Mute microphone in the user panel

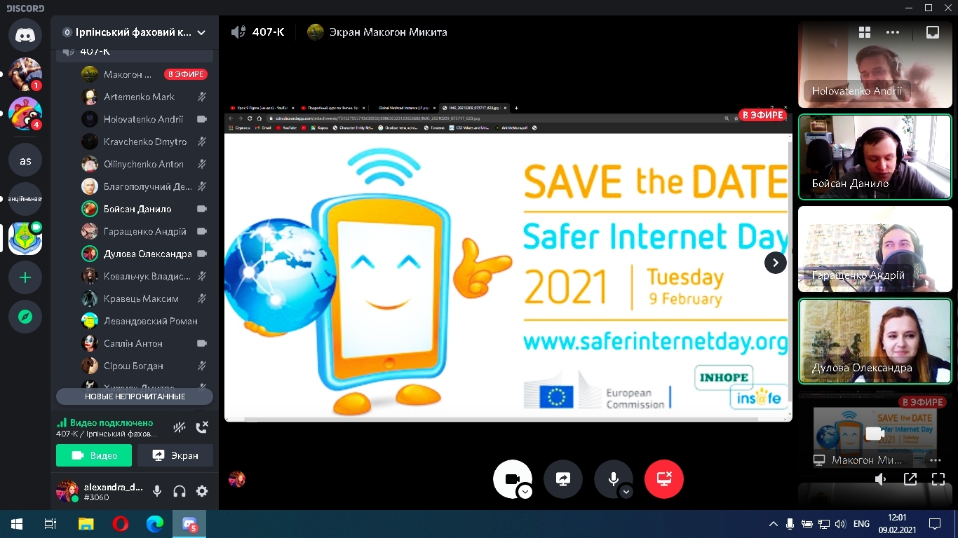(157, 491)
